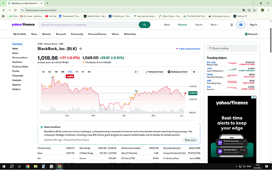Viewport: 272px width, 170px height.
Task: Expand the Network dropdown
Action: point(252,34)
